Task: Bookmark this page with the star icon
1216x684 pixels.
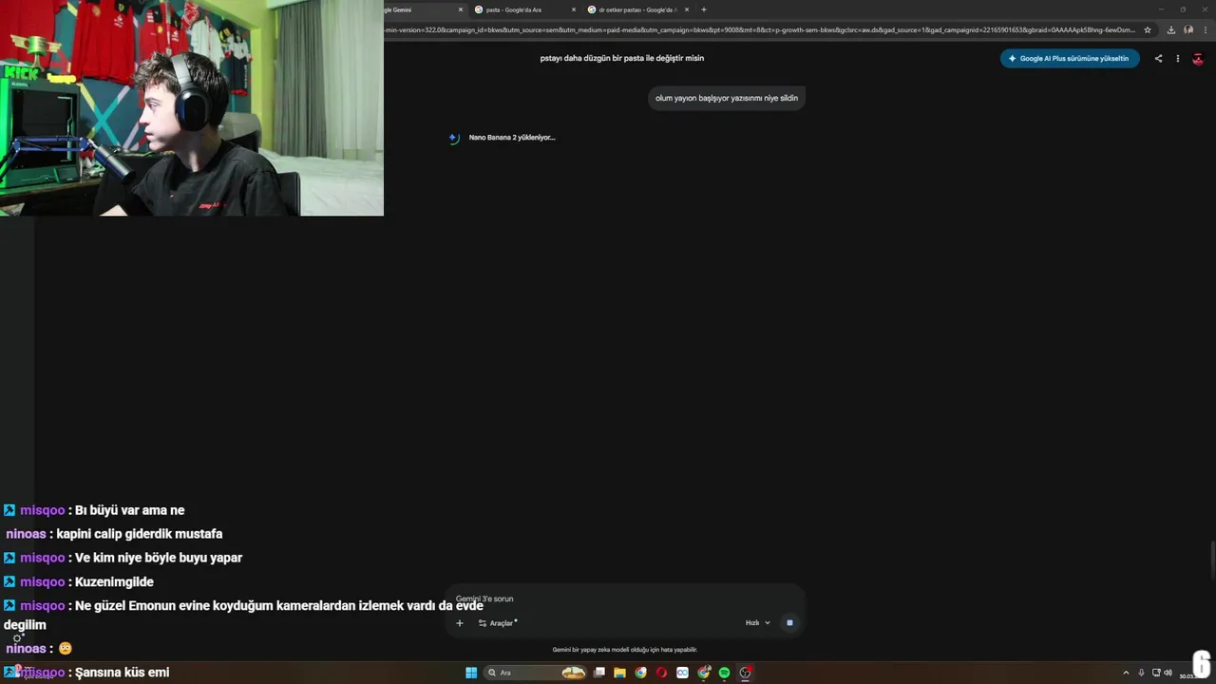Action: coord(1148,30)
